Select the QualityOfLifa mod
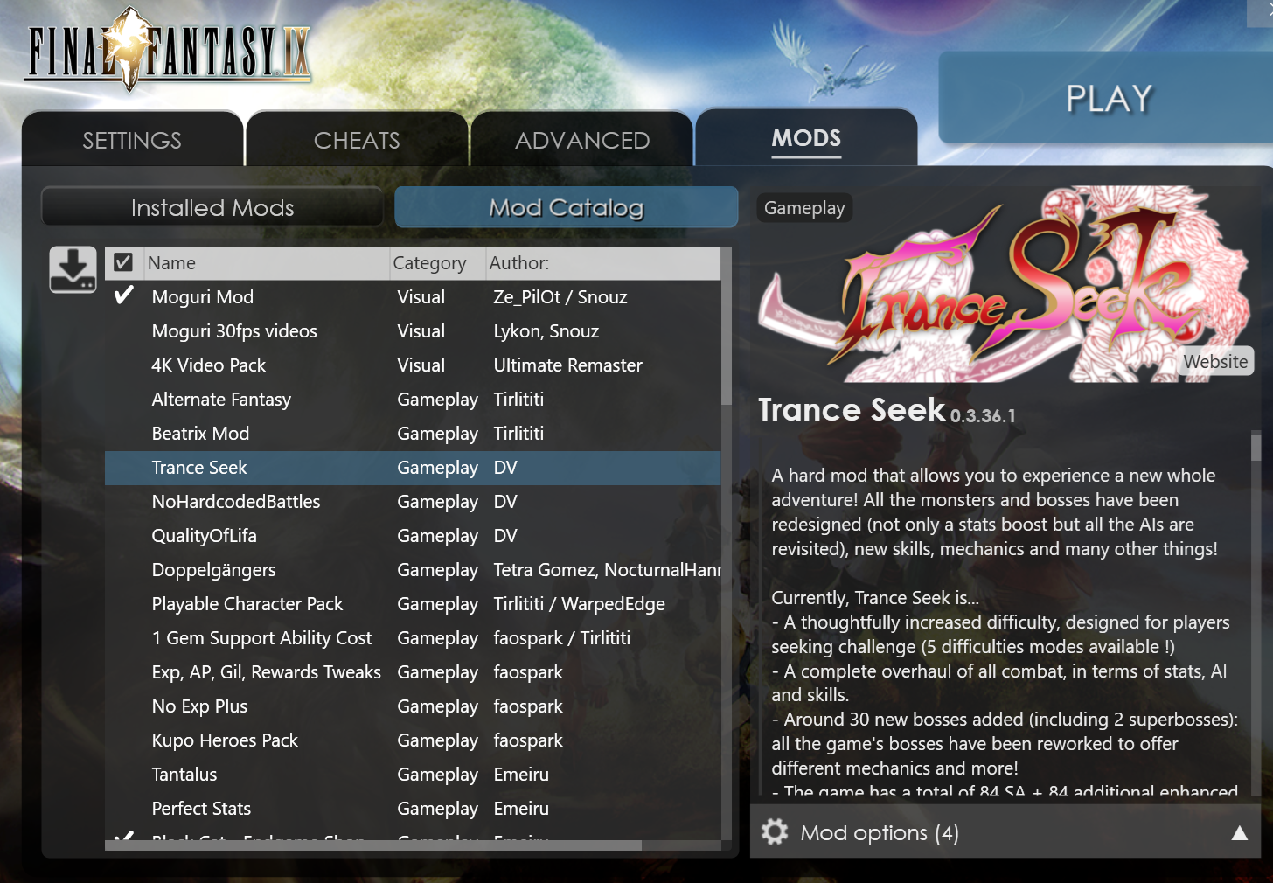The image size is (1273, 883). tap(413, 536)
